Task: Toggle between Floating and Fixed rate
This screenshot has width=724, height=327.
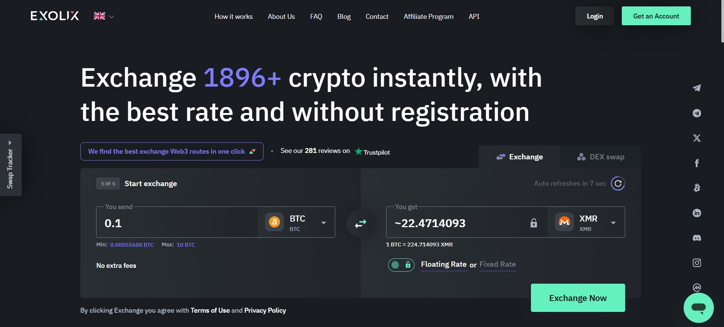Action: pyautogui.click(x=401, y=265)
